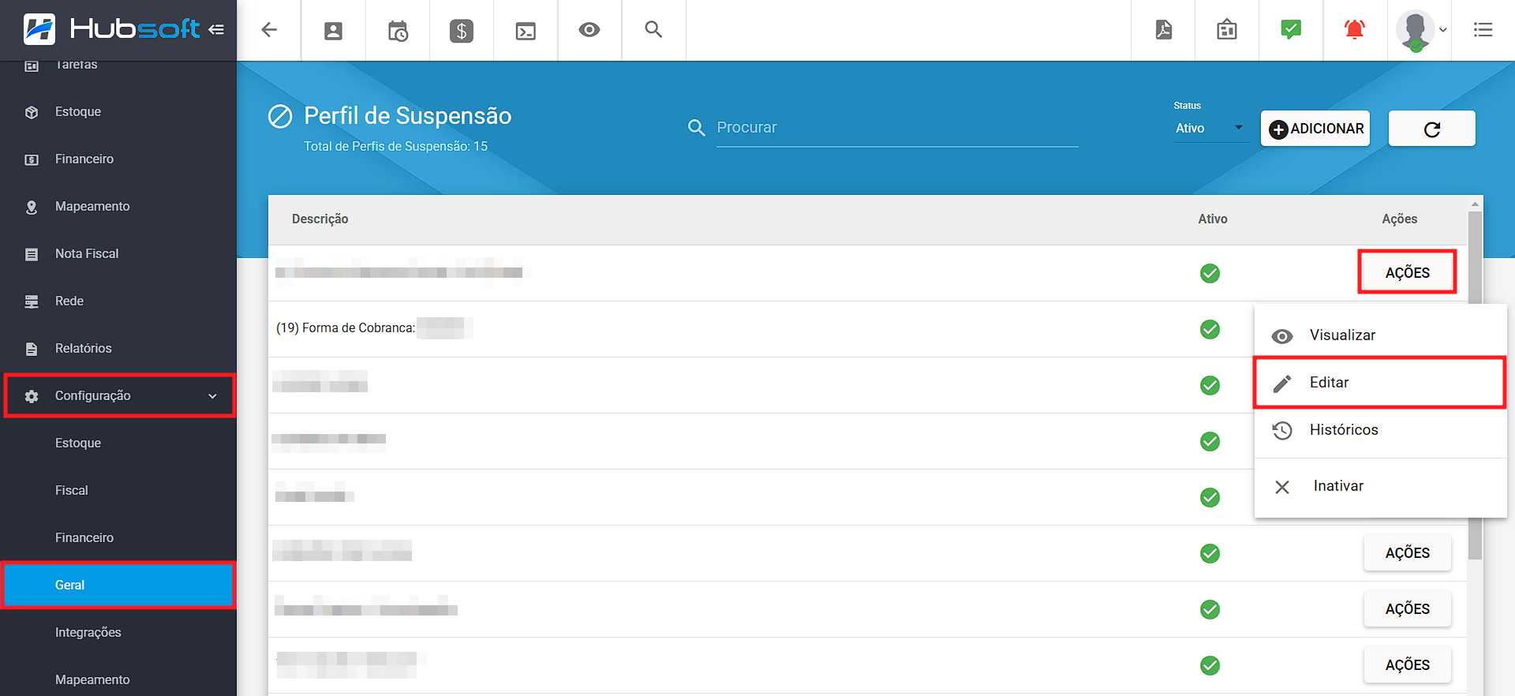Screen dimensions: 1515x696
Task: Open Tarefas in the sidebar
Action: pyautogui.click(x=118, y=66)
